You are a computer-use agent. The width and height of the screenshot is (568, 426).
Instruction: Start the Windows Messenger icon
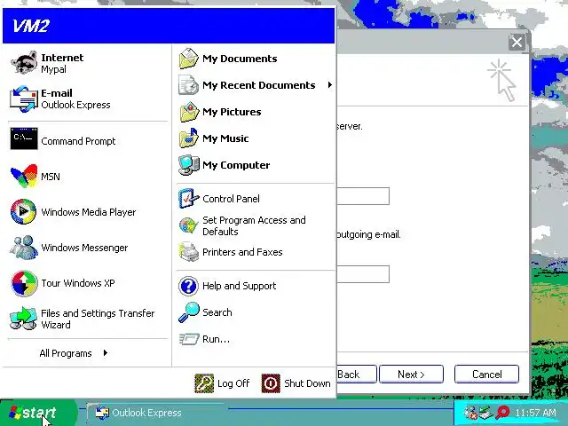[x=24, y=248]
